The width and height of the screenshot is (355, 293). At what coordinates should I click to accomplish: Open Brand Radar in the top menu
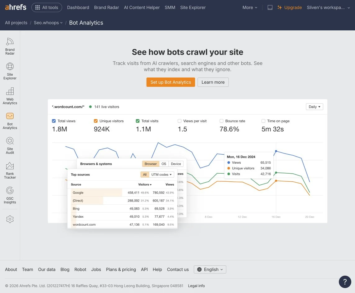tap(107, 7)
